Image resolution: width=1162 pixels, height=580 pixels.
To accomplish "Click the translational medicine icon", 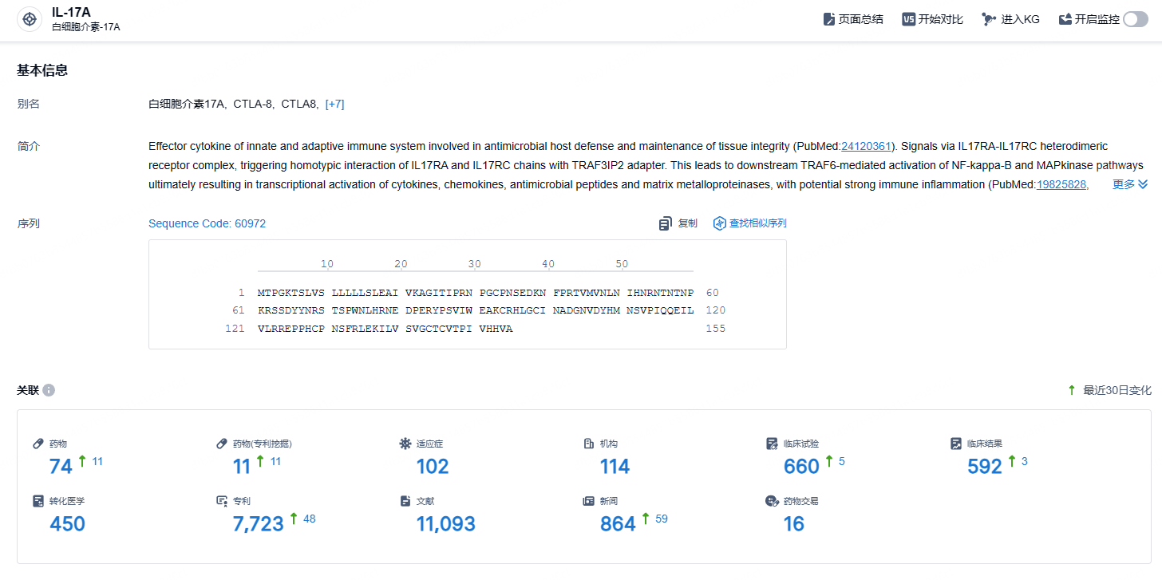I will (x=38, y=501).
